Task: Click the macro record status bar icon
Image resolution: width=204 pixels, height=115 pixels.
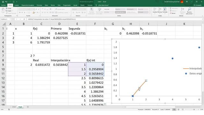Action: tap(9, 110)
